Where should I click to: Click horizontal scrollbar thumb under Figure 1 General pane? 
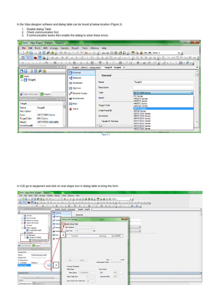pos(101,125)
